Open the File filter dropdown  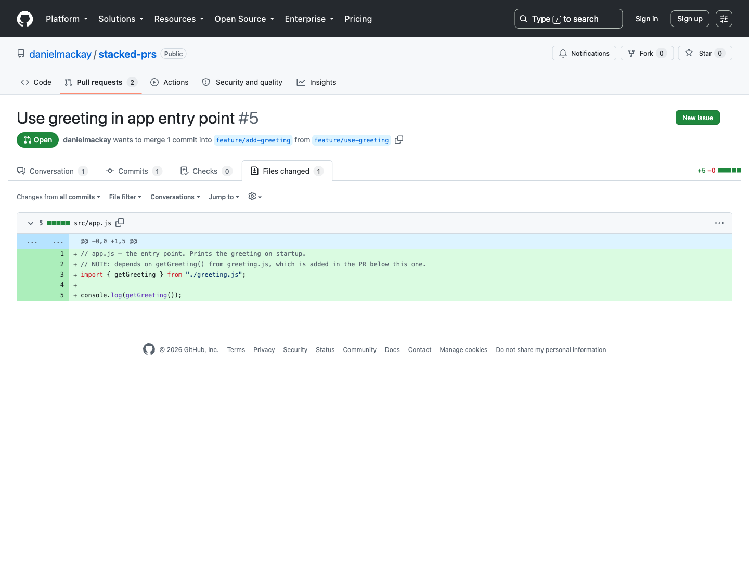125,197
